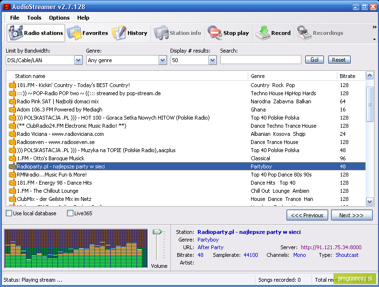Click station icon for Radioseven
This screenshot has width=379, height=287.
pyautogui.click(x=12, y=142)
